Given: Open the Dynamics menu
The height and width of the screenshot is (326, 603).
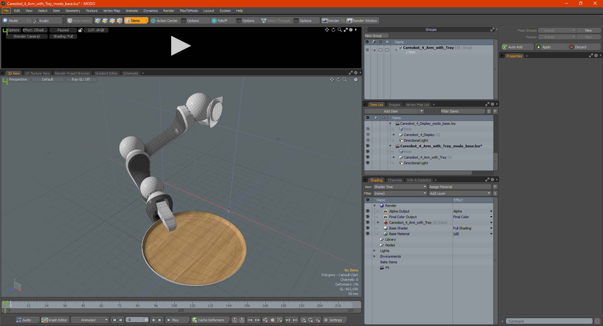Looking at the screenshot, I should pos(150,11).
